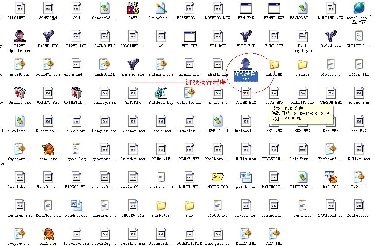
Task: Select the RA2MD.INI file
Action: 104,64
